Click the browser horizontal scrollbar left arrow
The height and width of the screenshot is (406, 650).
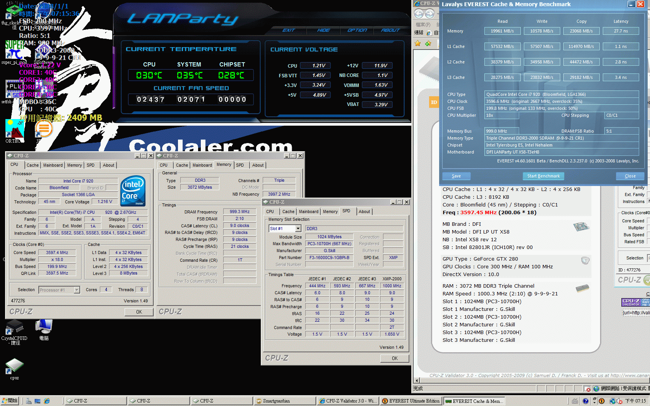tap(417, 380)
